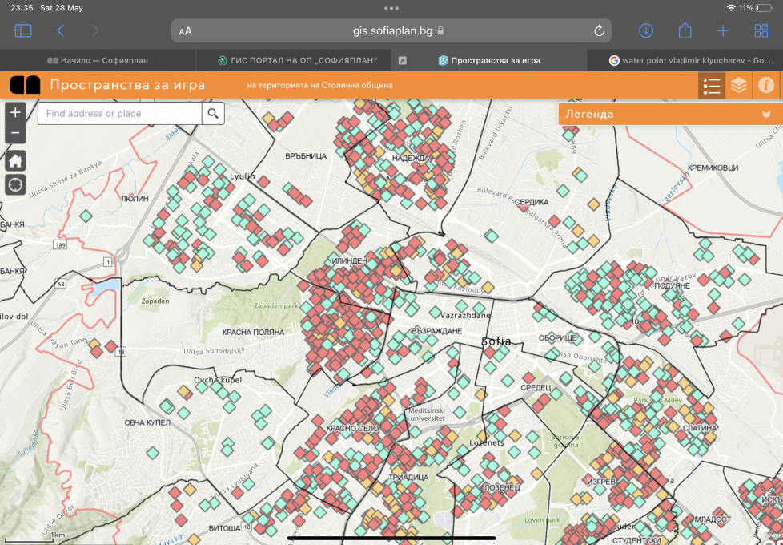Show the tab overview grid
783x545 pixels.
coord(761,31)
